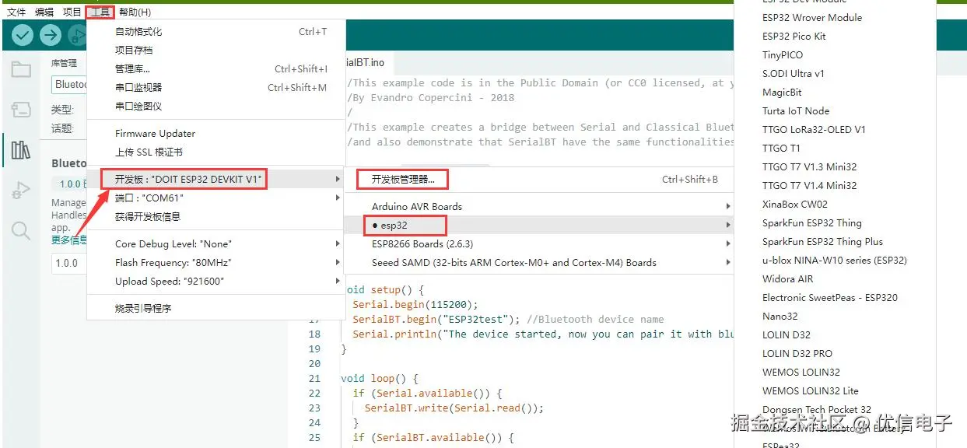This screenshot has width=967, height=448.
Task: Select TTGO LoRa32-OLED V1 board
Action: 835,130
